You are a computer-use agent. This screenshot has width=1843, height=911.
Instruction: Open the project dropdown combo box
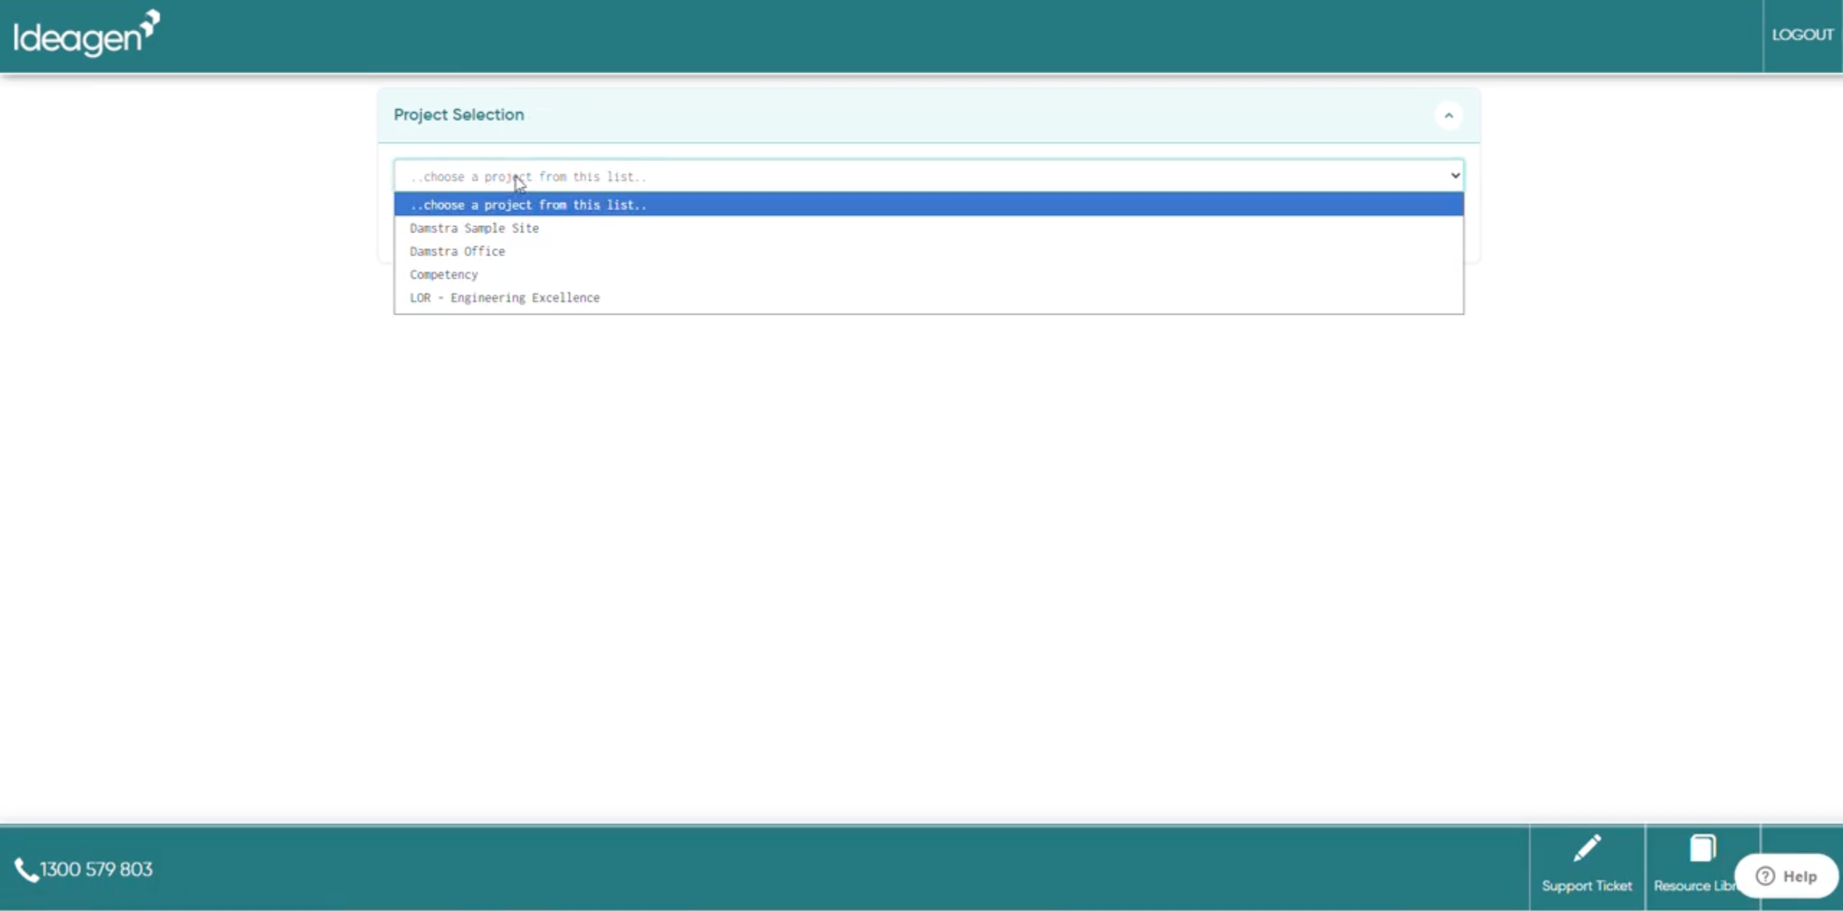pyautogui.click(x=929, y=176)
